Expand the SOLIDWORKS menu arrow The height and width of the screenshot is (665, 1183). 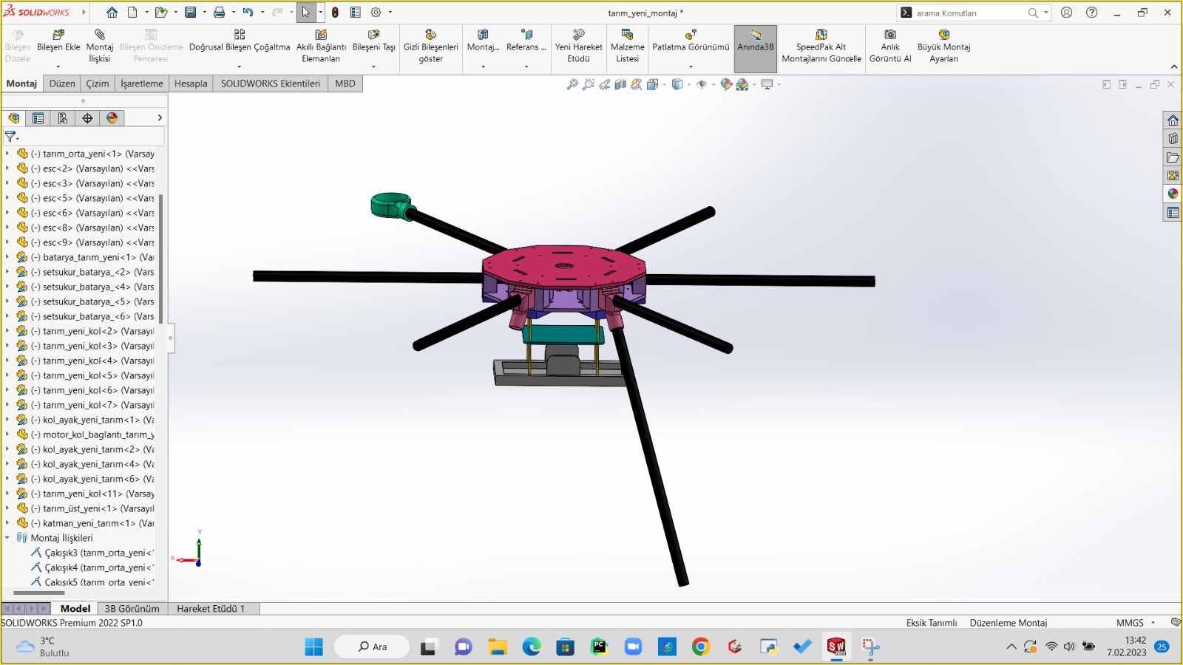pyautogui.click(x=84, y=13)
